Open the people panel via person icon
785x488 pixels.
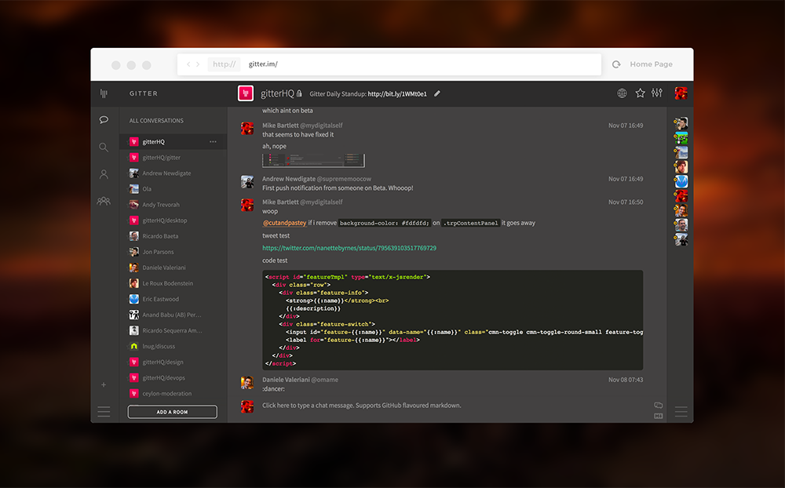click(x=103, y=174)
